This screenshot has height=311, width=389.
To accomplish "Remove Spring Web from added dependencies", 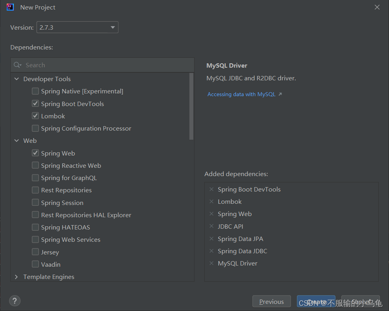I will click(211, 214).
